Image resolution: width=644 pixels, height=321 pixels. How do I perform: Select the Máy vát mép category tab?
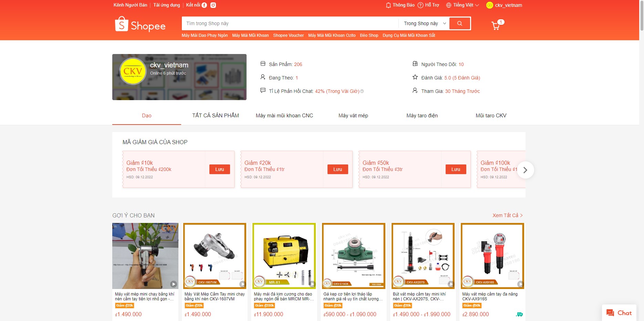click(x=353, y=116)
